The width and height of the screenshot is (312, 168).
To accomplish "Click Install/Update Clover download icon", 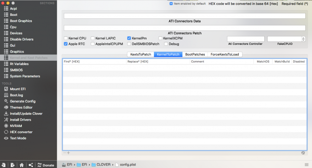I will pos(6,114).
